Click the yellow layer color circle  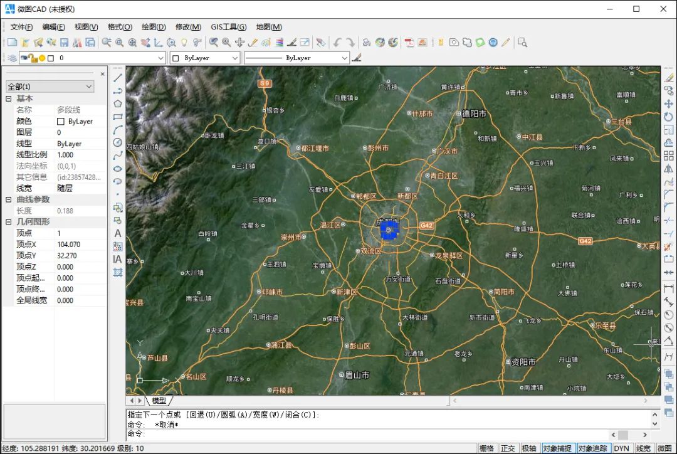[43, 58]
